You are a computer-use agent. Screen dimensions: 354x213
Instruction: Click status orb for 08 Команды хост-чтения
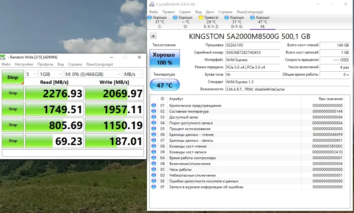tap(154, 146)
